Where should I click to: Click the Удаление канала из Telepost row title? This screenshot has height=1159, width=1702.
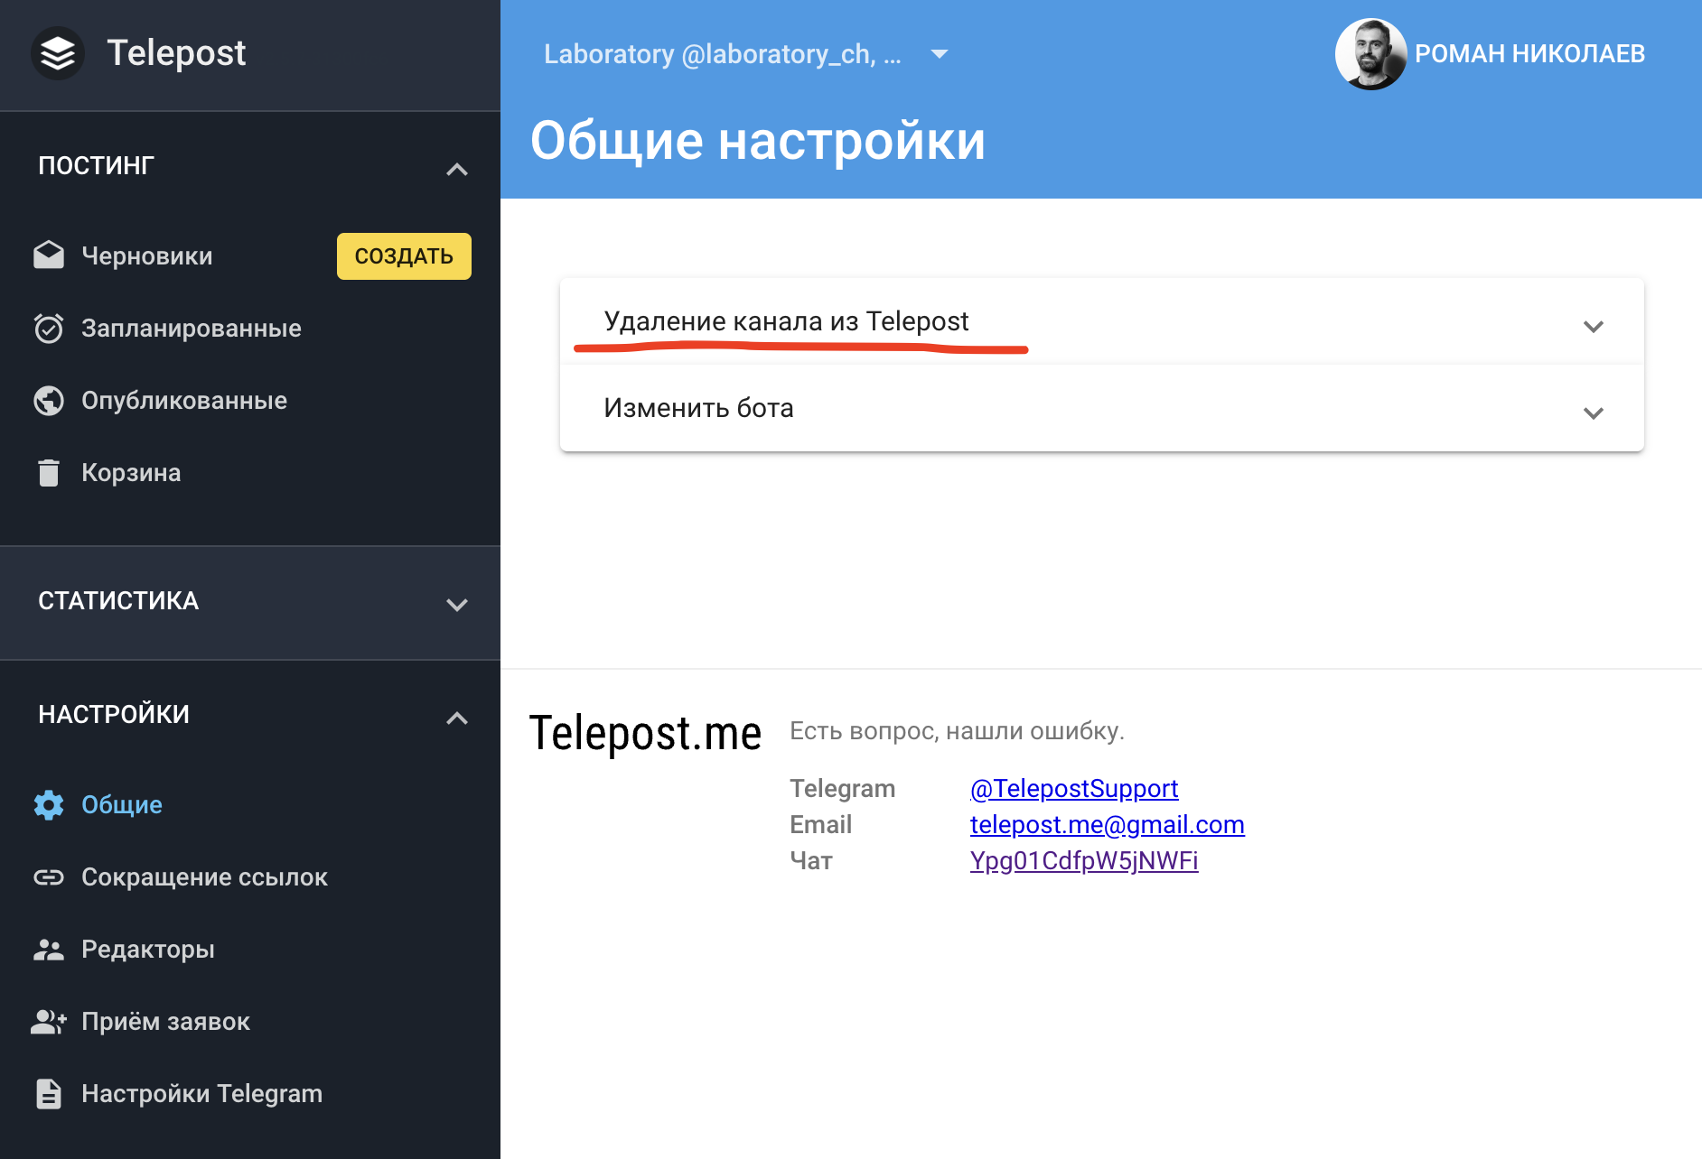[x=786, y=321]
